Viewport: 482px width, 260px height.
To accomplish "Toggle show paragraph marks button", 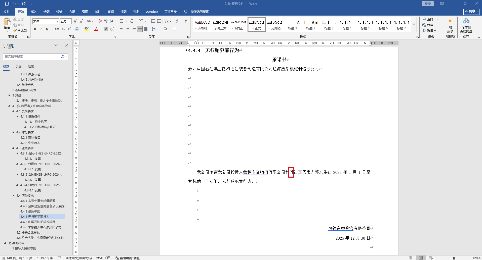I will [186, 21].
